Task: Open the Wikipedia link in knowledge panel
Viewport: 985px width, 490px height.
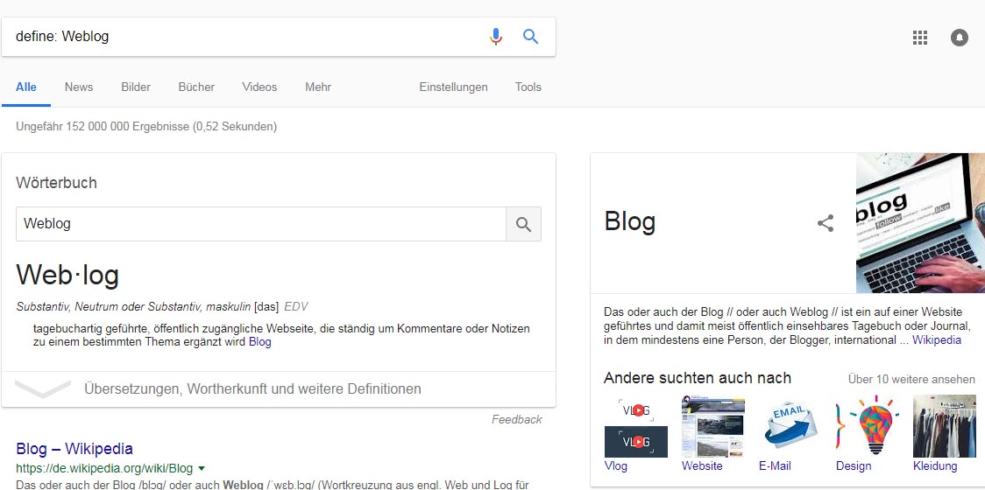Action: click(937, 340)
